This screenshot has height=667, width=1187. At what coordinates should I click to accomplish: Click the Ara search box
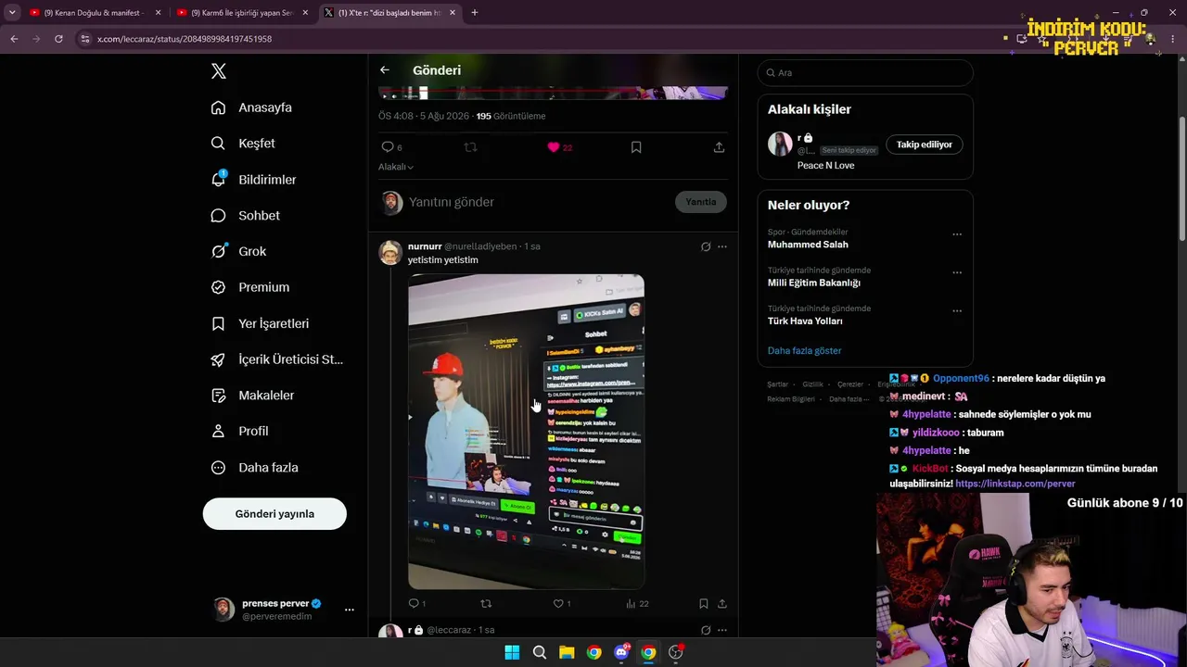[865, 73]
